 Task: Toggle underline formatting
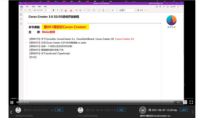[62, 10]
